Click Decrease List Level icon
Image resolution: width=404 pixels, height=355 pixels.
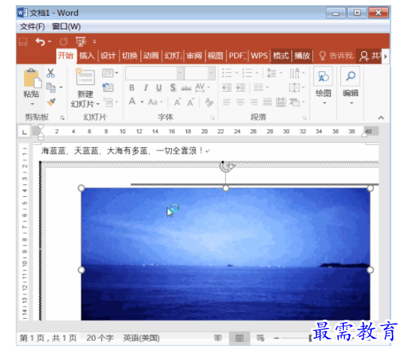point(227,88)
